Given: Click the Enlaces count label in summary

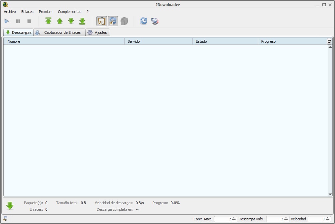Looking at the screenshot, I should click(x=36, y=209).
